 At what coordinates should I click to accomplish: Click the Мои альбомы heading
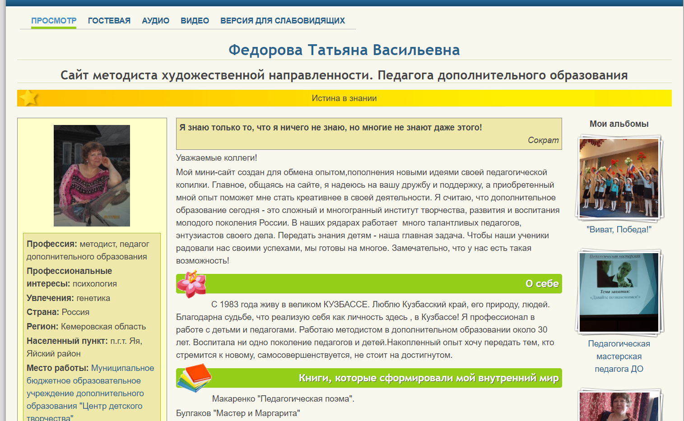tap(619, 124)
